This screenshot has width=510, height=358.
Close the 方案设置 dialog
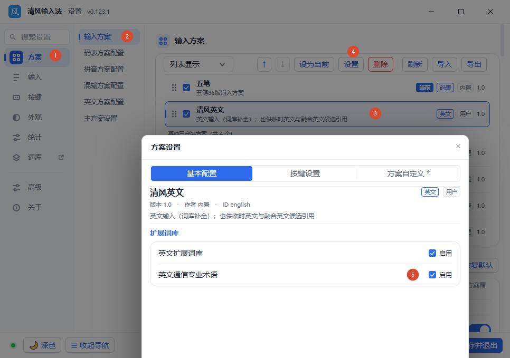pyautogui.click(x=458, y=146)
